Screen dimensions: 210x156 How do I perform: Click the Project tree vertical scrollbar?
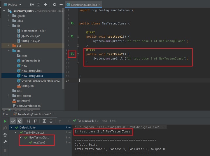point(63,58)
